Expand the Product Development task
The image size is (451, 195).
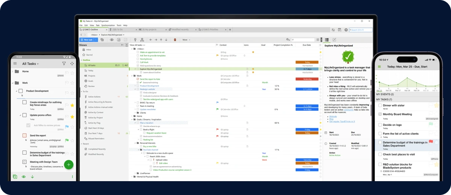pyautogui.click(x=135, y=86)
